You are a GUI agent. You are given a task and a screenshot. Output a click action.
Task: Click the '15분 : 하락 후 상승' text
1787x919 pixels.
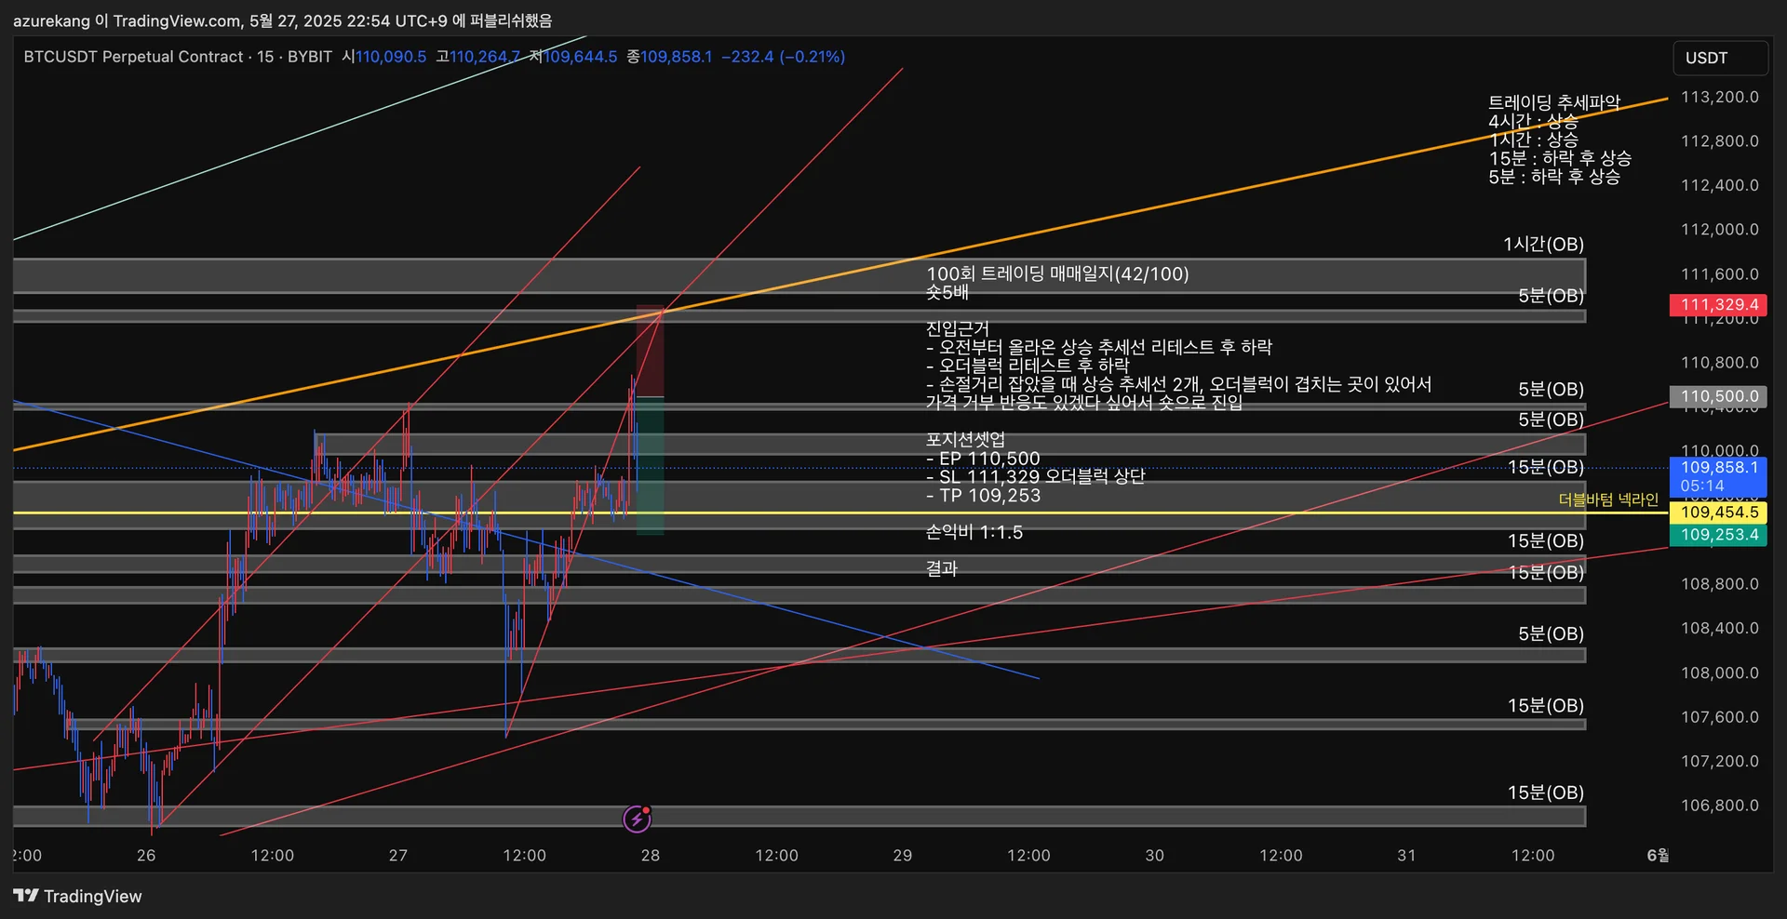(x=1560, y=158)
